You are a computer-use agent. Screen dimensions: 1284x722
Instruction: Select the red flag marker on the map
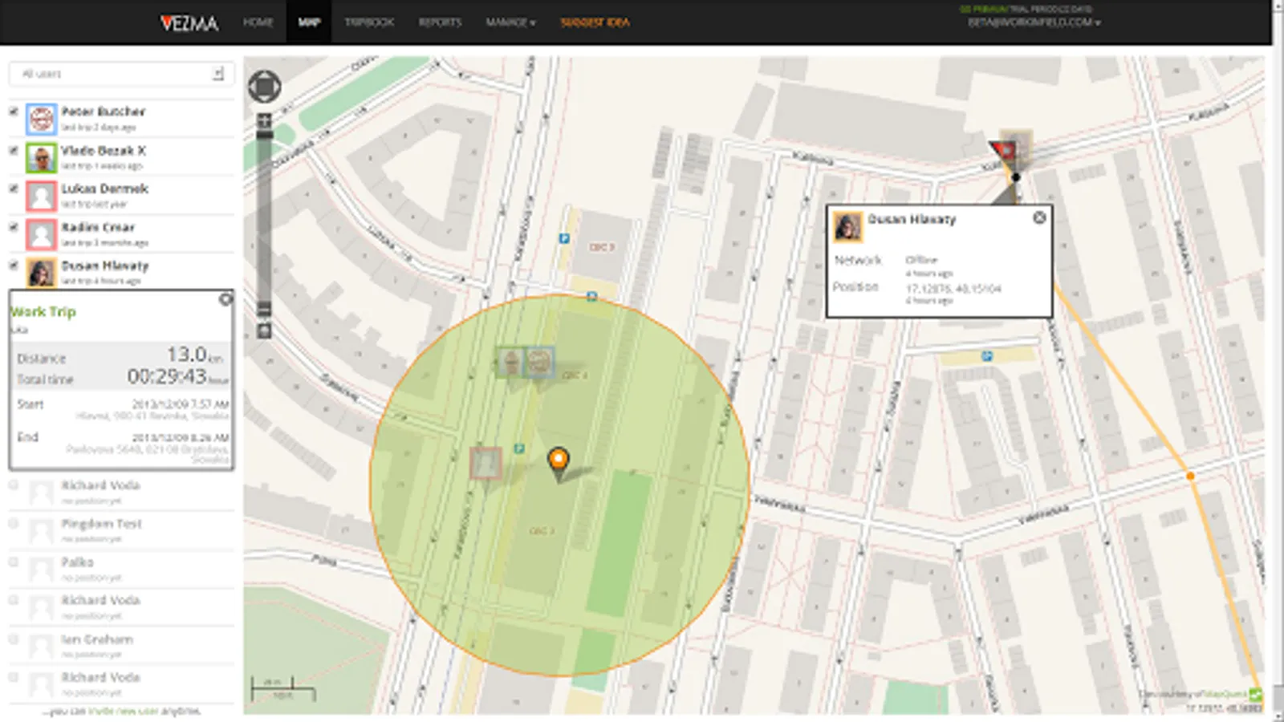pos(1004,151)
